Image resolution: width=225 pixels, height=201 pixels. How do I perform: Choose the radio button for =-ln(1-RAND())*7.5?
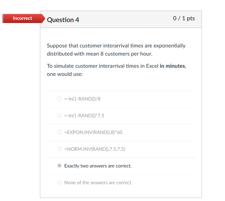[x=59, y=115]
